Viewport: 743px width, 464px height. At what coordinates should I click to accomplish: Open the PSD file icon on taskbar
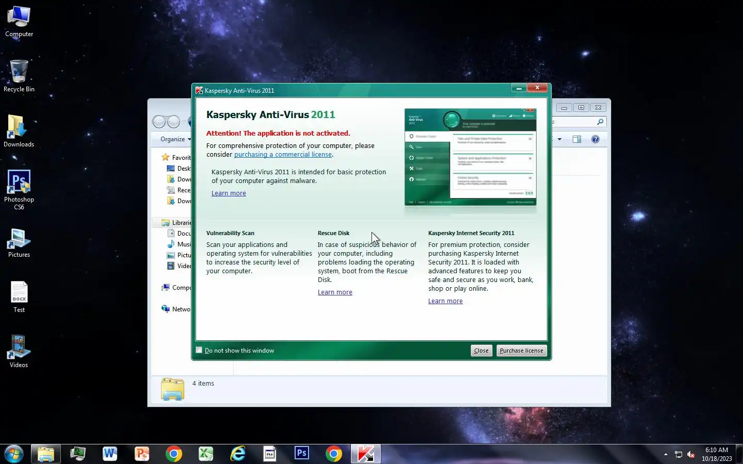tap(270, 454)
